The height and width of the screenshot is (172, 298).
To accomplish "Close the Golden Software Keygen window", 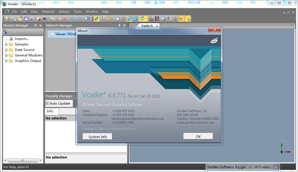I will (276, 167).
